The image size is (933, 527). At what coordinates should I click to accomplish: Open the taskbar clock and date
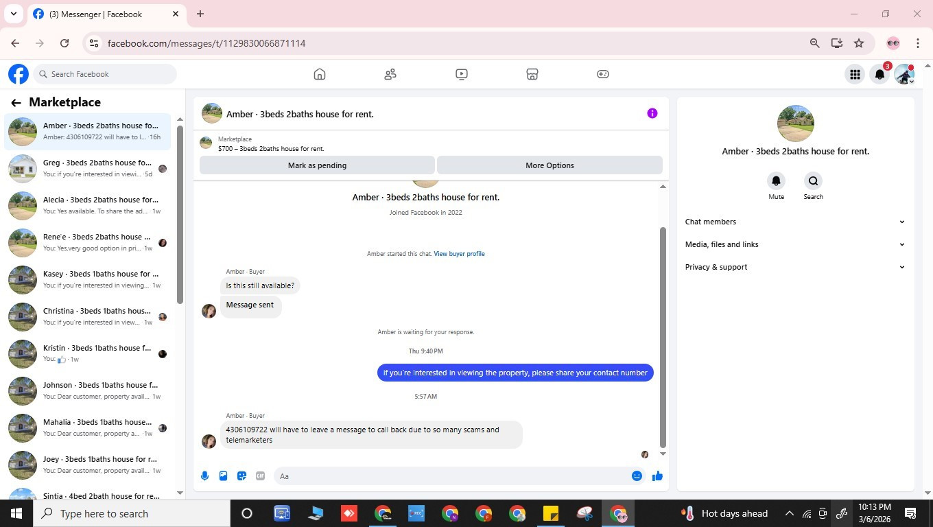pos(875,513)
